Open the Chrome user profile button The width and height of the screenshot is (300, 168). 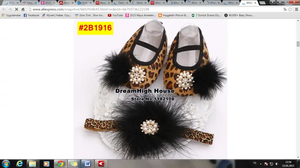[x=272, y=2]
